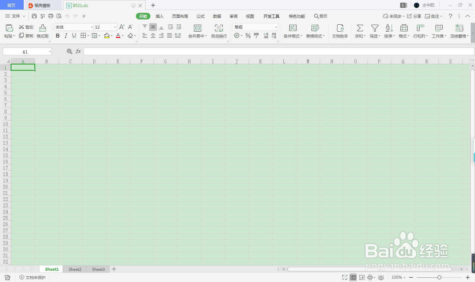Switch to Sheet2 tab
The height and width of the screenshot is (282, 475).
tap(75, 269)
